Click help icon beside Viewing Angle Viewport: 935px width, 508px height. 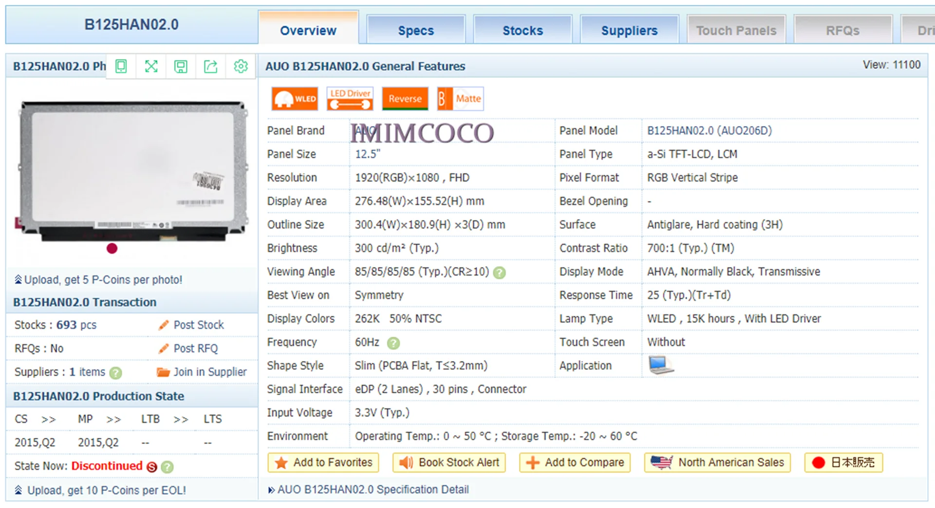(499, 272)
